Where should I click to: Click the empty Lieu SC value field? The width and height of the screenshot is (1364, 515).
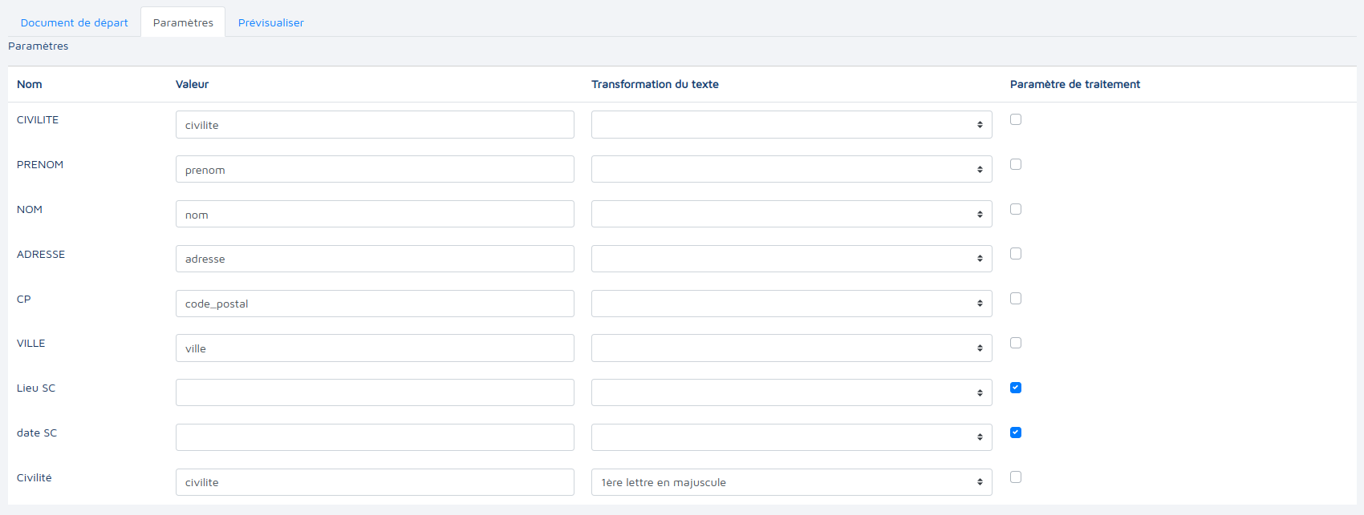(375, 392)
